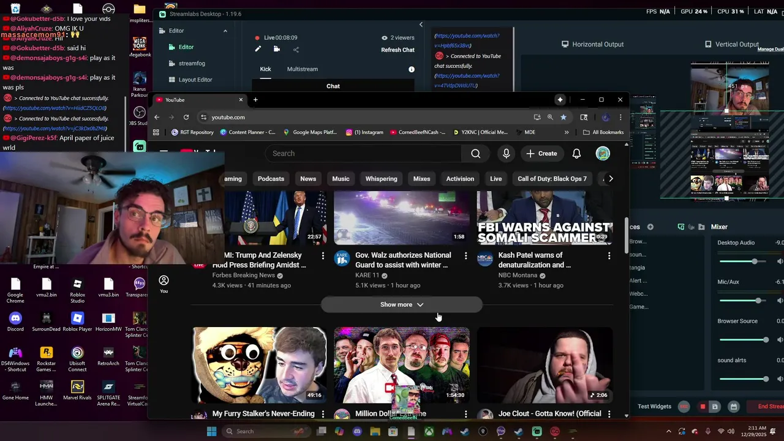784x441 pixels.
Task: Mute the Browser Source audio
Action: pyautogui.click(x=780, y=340)
